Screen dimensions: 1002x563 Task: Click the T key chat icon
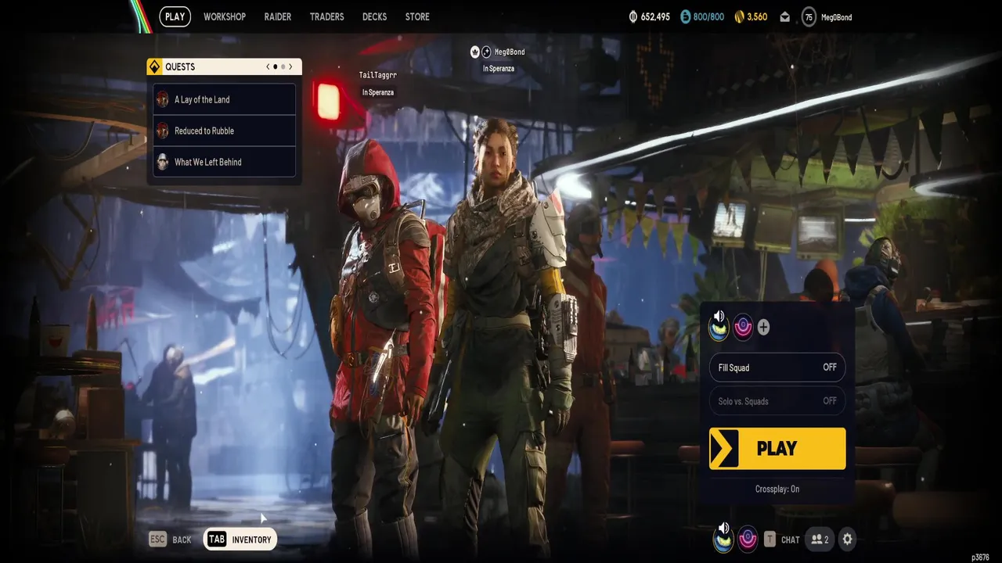tap(770, 540)
